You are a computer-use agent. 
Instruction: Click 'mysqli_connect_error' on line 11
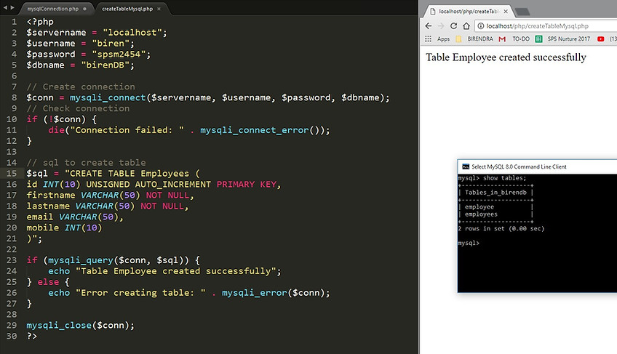tap(254, 130)
